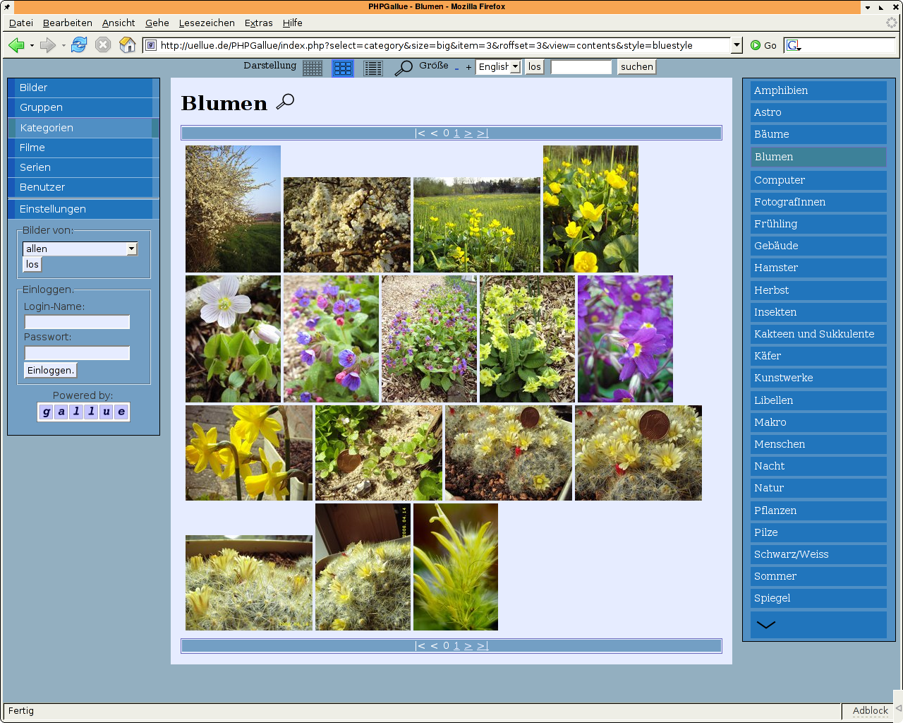Switch to small grid thumbnail view
This screenshot has height=723, width=903.
[313, 68]
